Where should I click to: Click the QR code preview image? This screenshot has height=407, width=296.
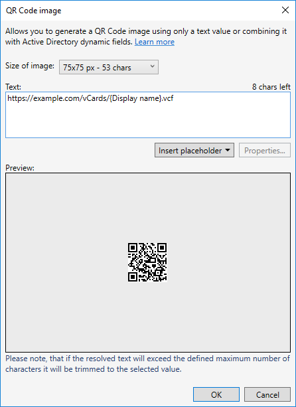tap(147, 262)
